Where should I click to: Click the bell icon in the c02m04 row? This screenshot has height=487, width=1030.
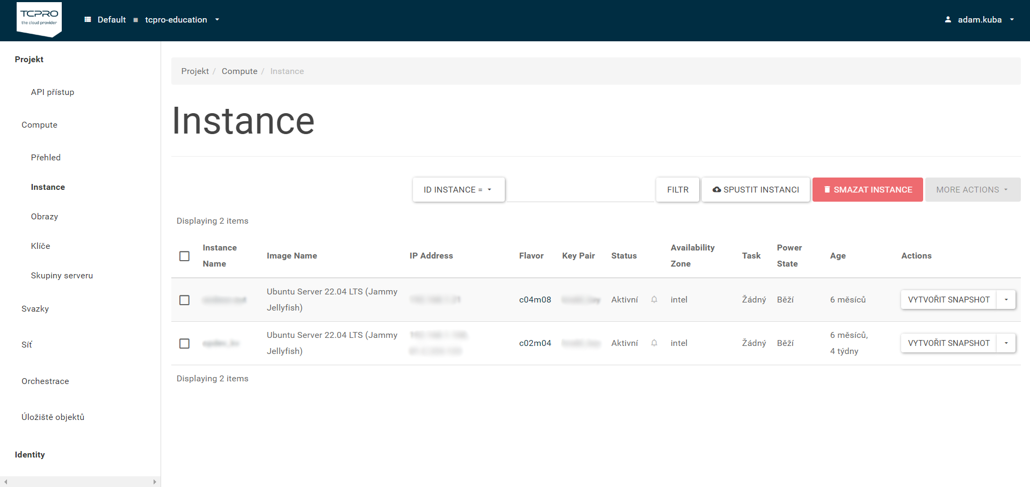[x=654, y=343]
